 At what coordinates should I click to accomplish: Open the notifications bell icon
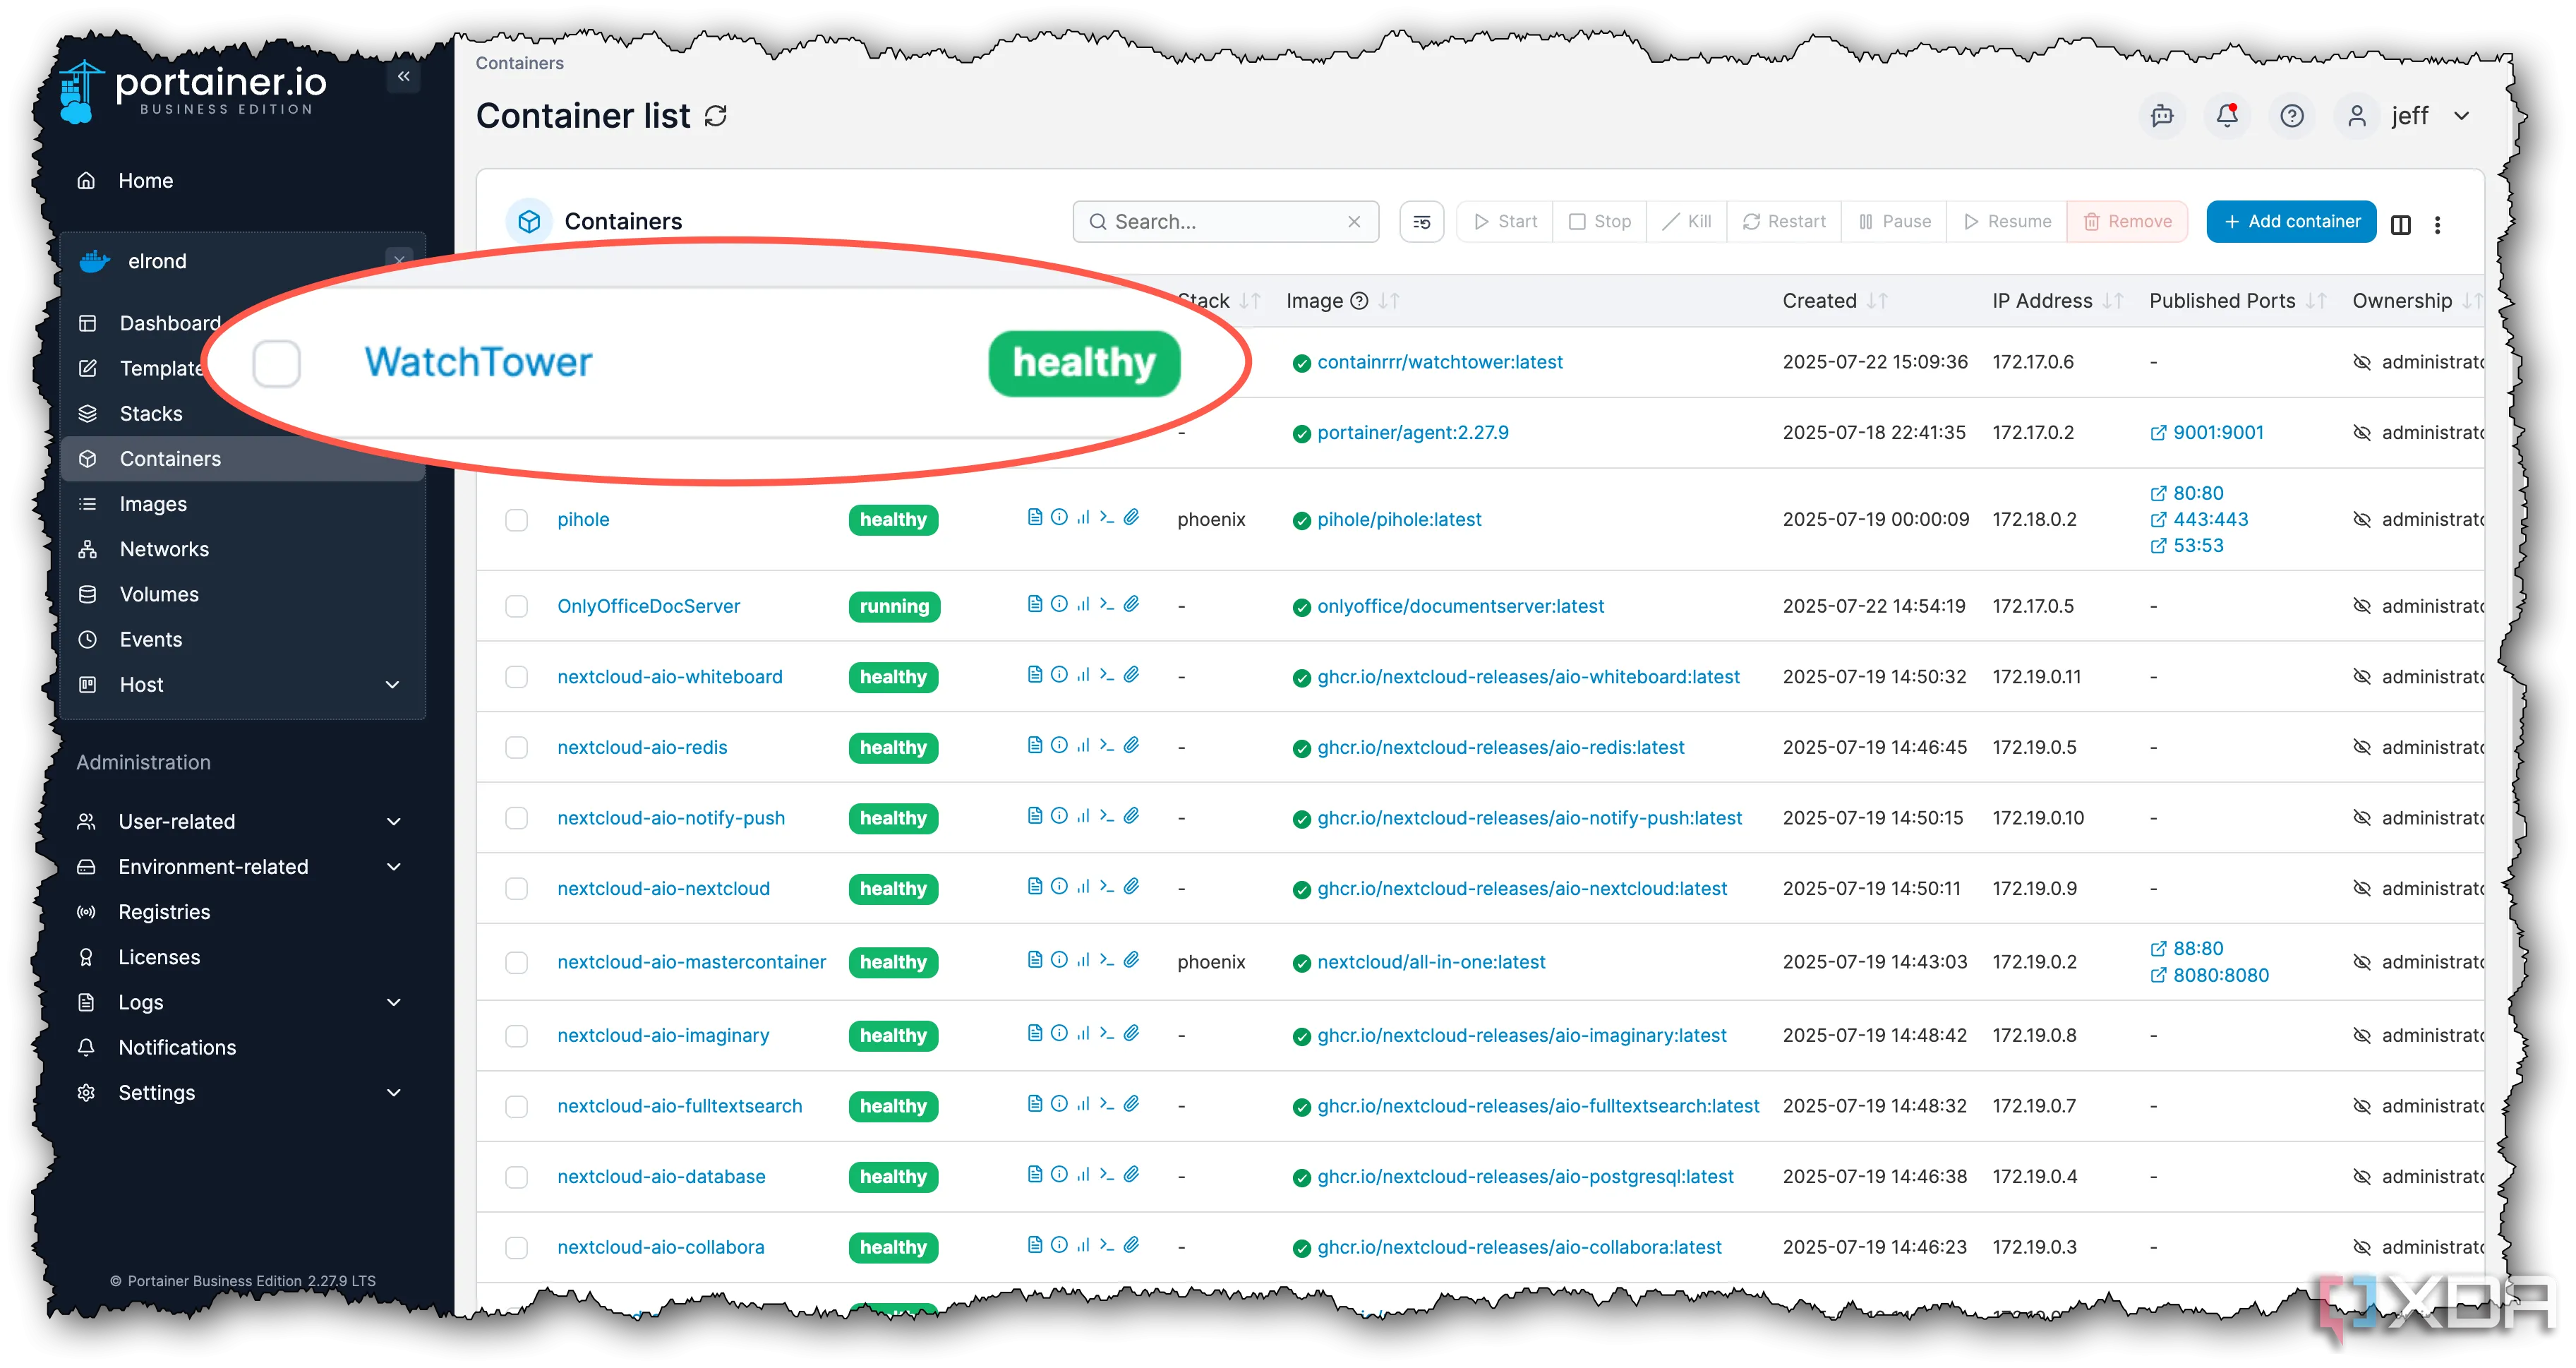[2227, 116]
